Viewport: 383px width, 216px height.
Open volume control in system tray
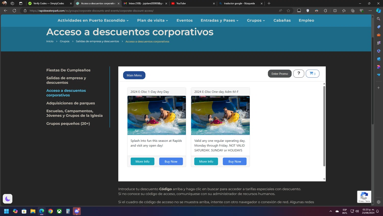(x=357, y=211)
